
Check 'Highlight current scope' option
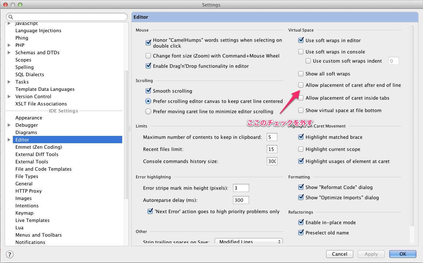pyautogui.click(x=301, y=149)
